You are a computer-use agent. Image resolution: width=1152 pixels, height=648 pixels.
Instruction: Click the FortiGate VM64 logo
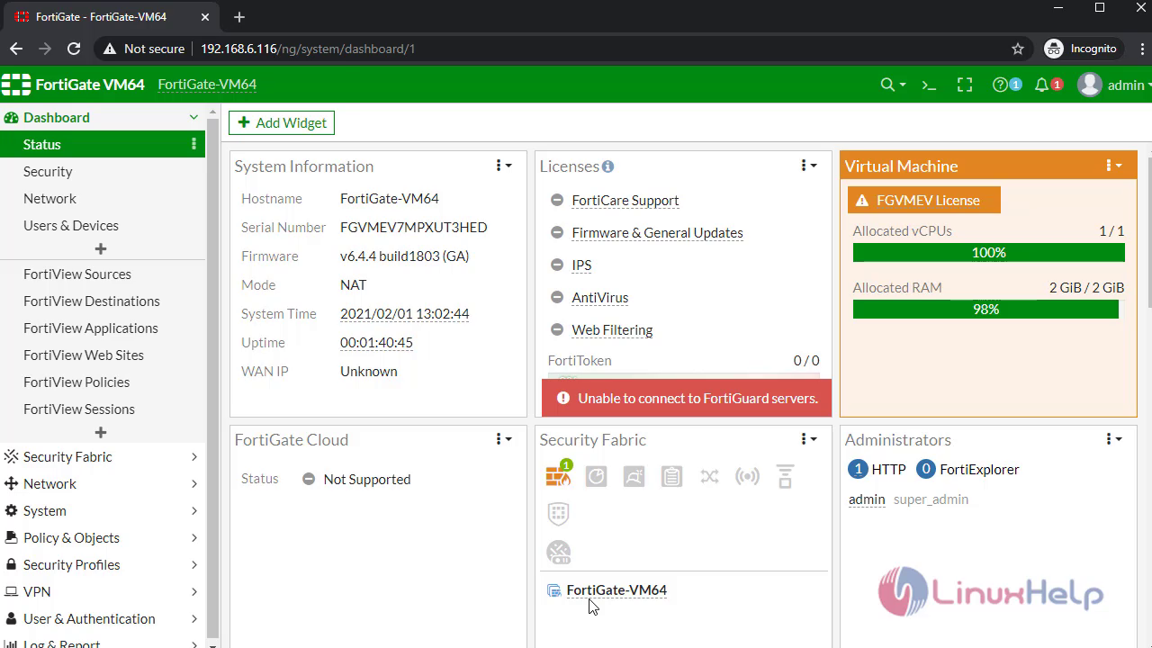(x=73, y=85)
